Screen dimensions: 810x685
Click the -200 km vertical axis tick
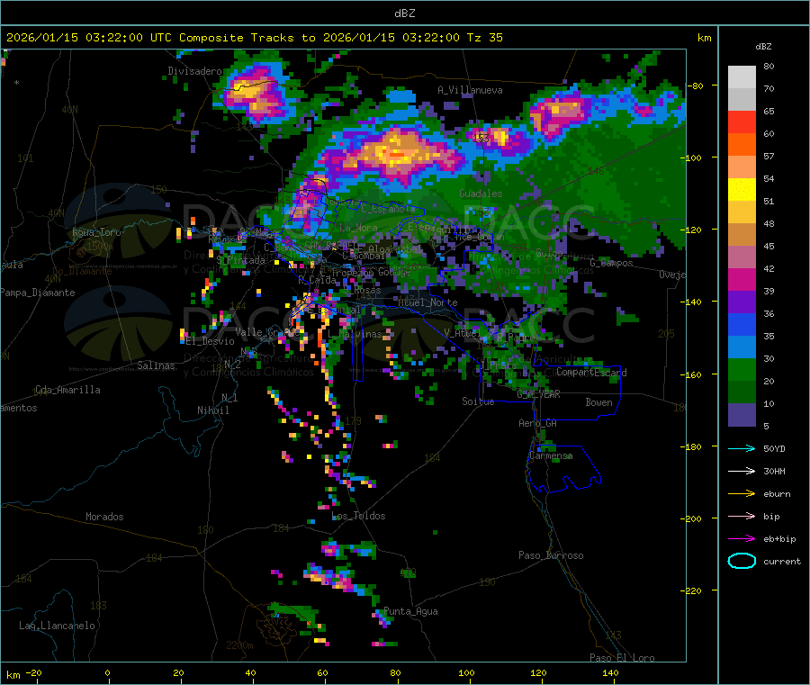point(691,518)
